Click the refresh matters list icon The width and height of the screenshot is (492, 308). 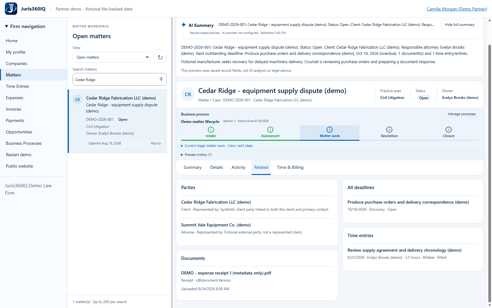tap(160, 57)
